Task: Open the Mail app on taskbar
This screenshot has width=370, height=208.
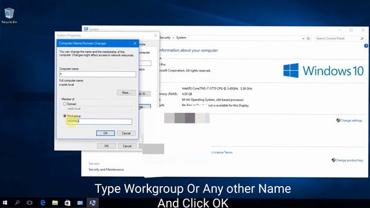Action: 80,203
